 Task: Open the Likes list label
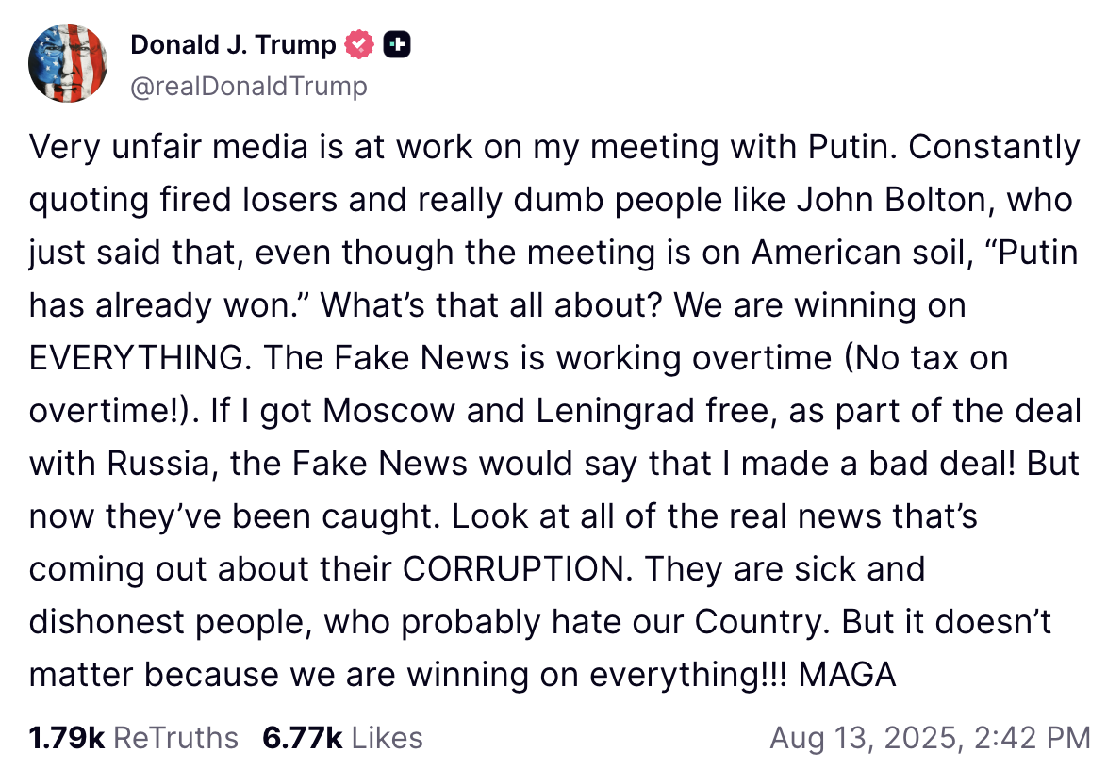(x=387, y=738)
